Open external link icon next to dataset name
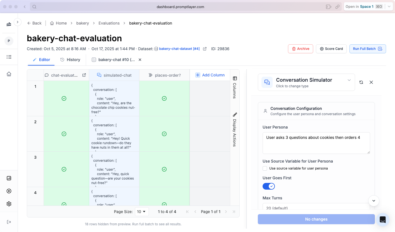The height and width of the screenshot is (232, 395). (205, 49)
